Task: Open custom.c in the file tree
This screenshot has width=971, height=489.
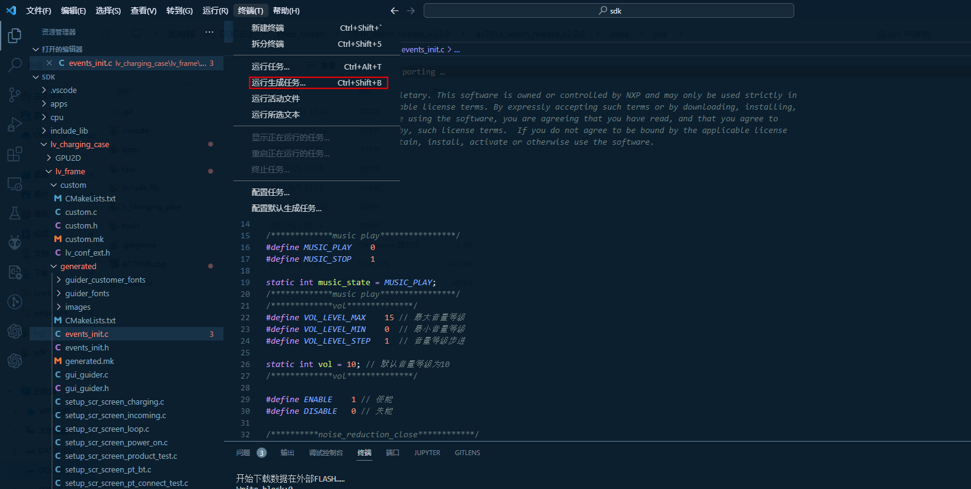Action: coord(81,212)
